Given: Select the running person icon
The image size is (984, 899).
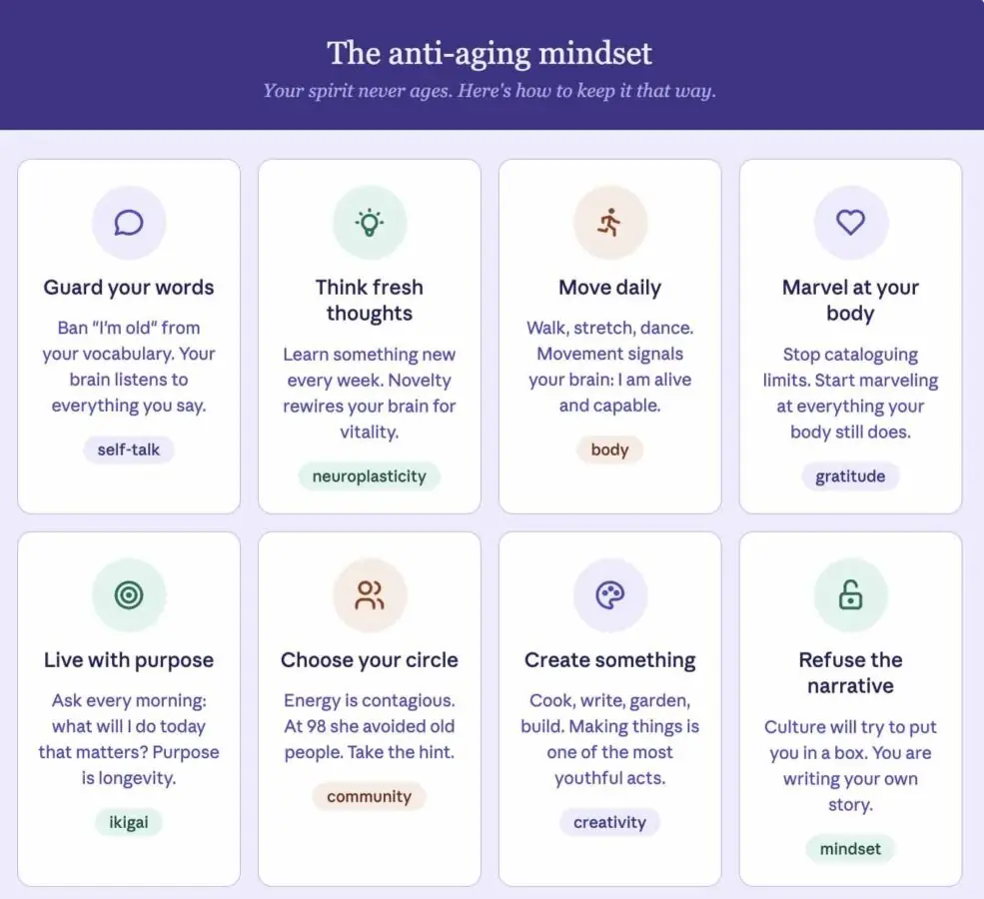Looking at the screenshot, I should [x=610, y=223].
